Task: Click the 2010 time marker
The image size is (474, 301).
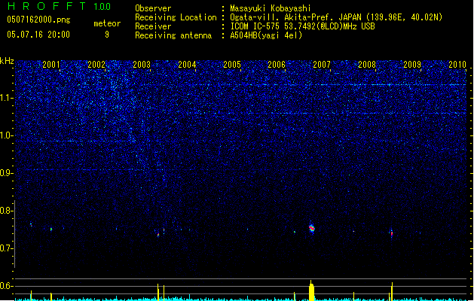Action: click(457, 65)
